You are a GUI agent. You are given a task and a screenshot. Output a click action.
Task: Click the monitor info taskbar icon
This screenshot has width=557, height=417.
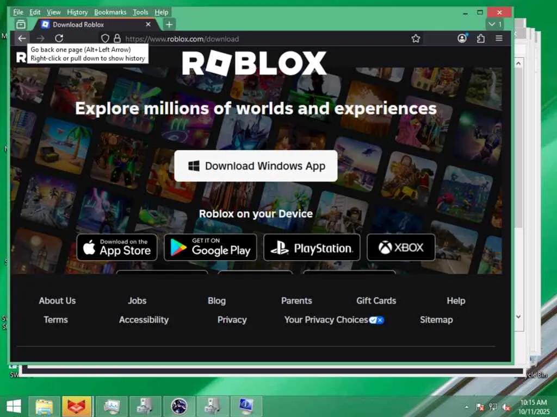(246, 406)
